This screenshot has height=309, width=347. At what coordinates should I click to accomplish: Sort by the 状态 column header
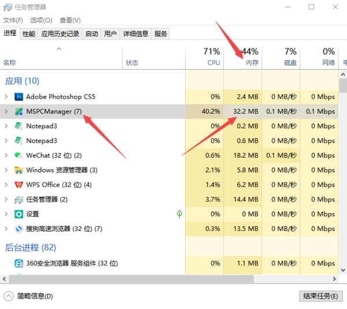154,58
